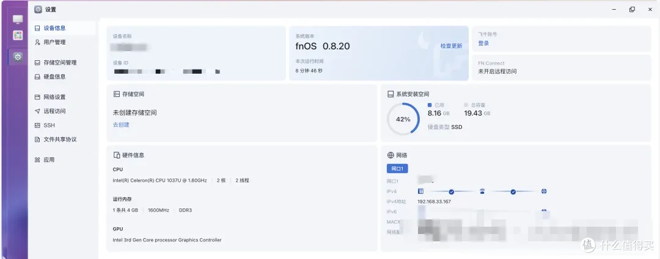Click the 1 条共 4 GB memory text

pyautogui.click(x=125, y=210)
